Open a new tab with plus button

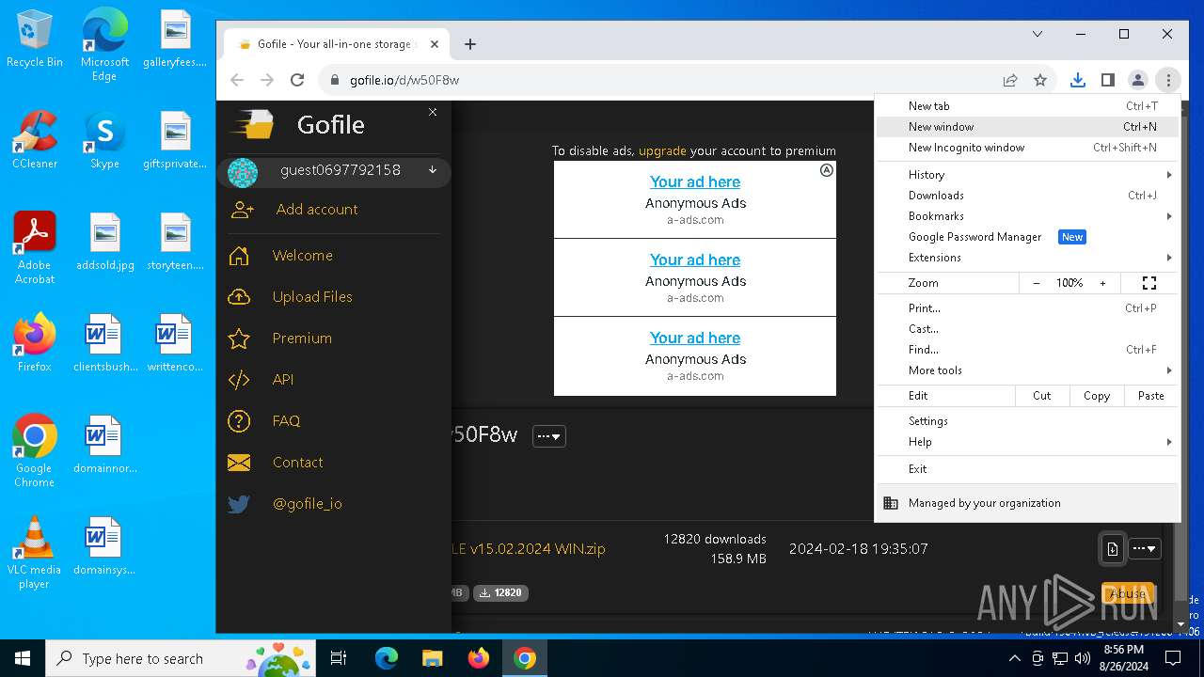[x=470, y=44]
